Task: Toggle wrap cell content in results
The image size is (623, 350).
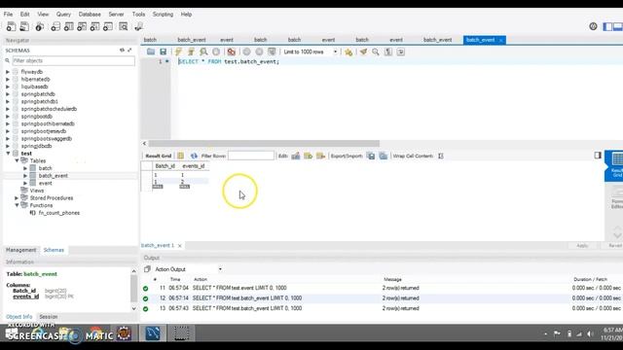Action: pos(441,156)
